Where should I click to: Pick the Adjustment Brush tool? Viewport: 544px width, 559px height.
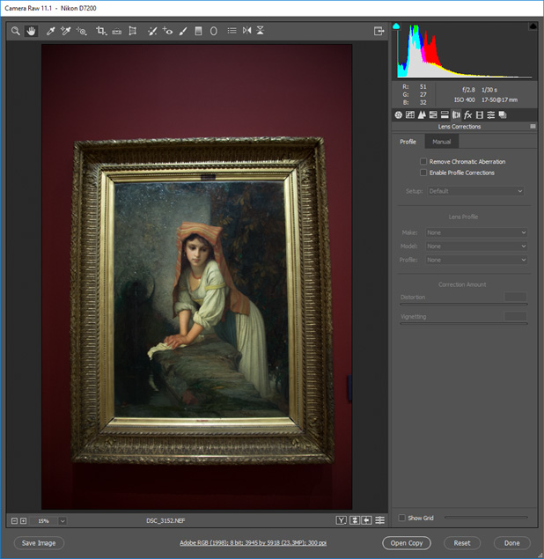click(x=183, y=31)
